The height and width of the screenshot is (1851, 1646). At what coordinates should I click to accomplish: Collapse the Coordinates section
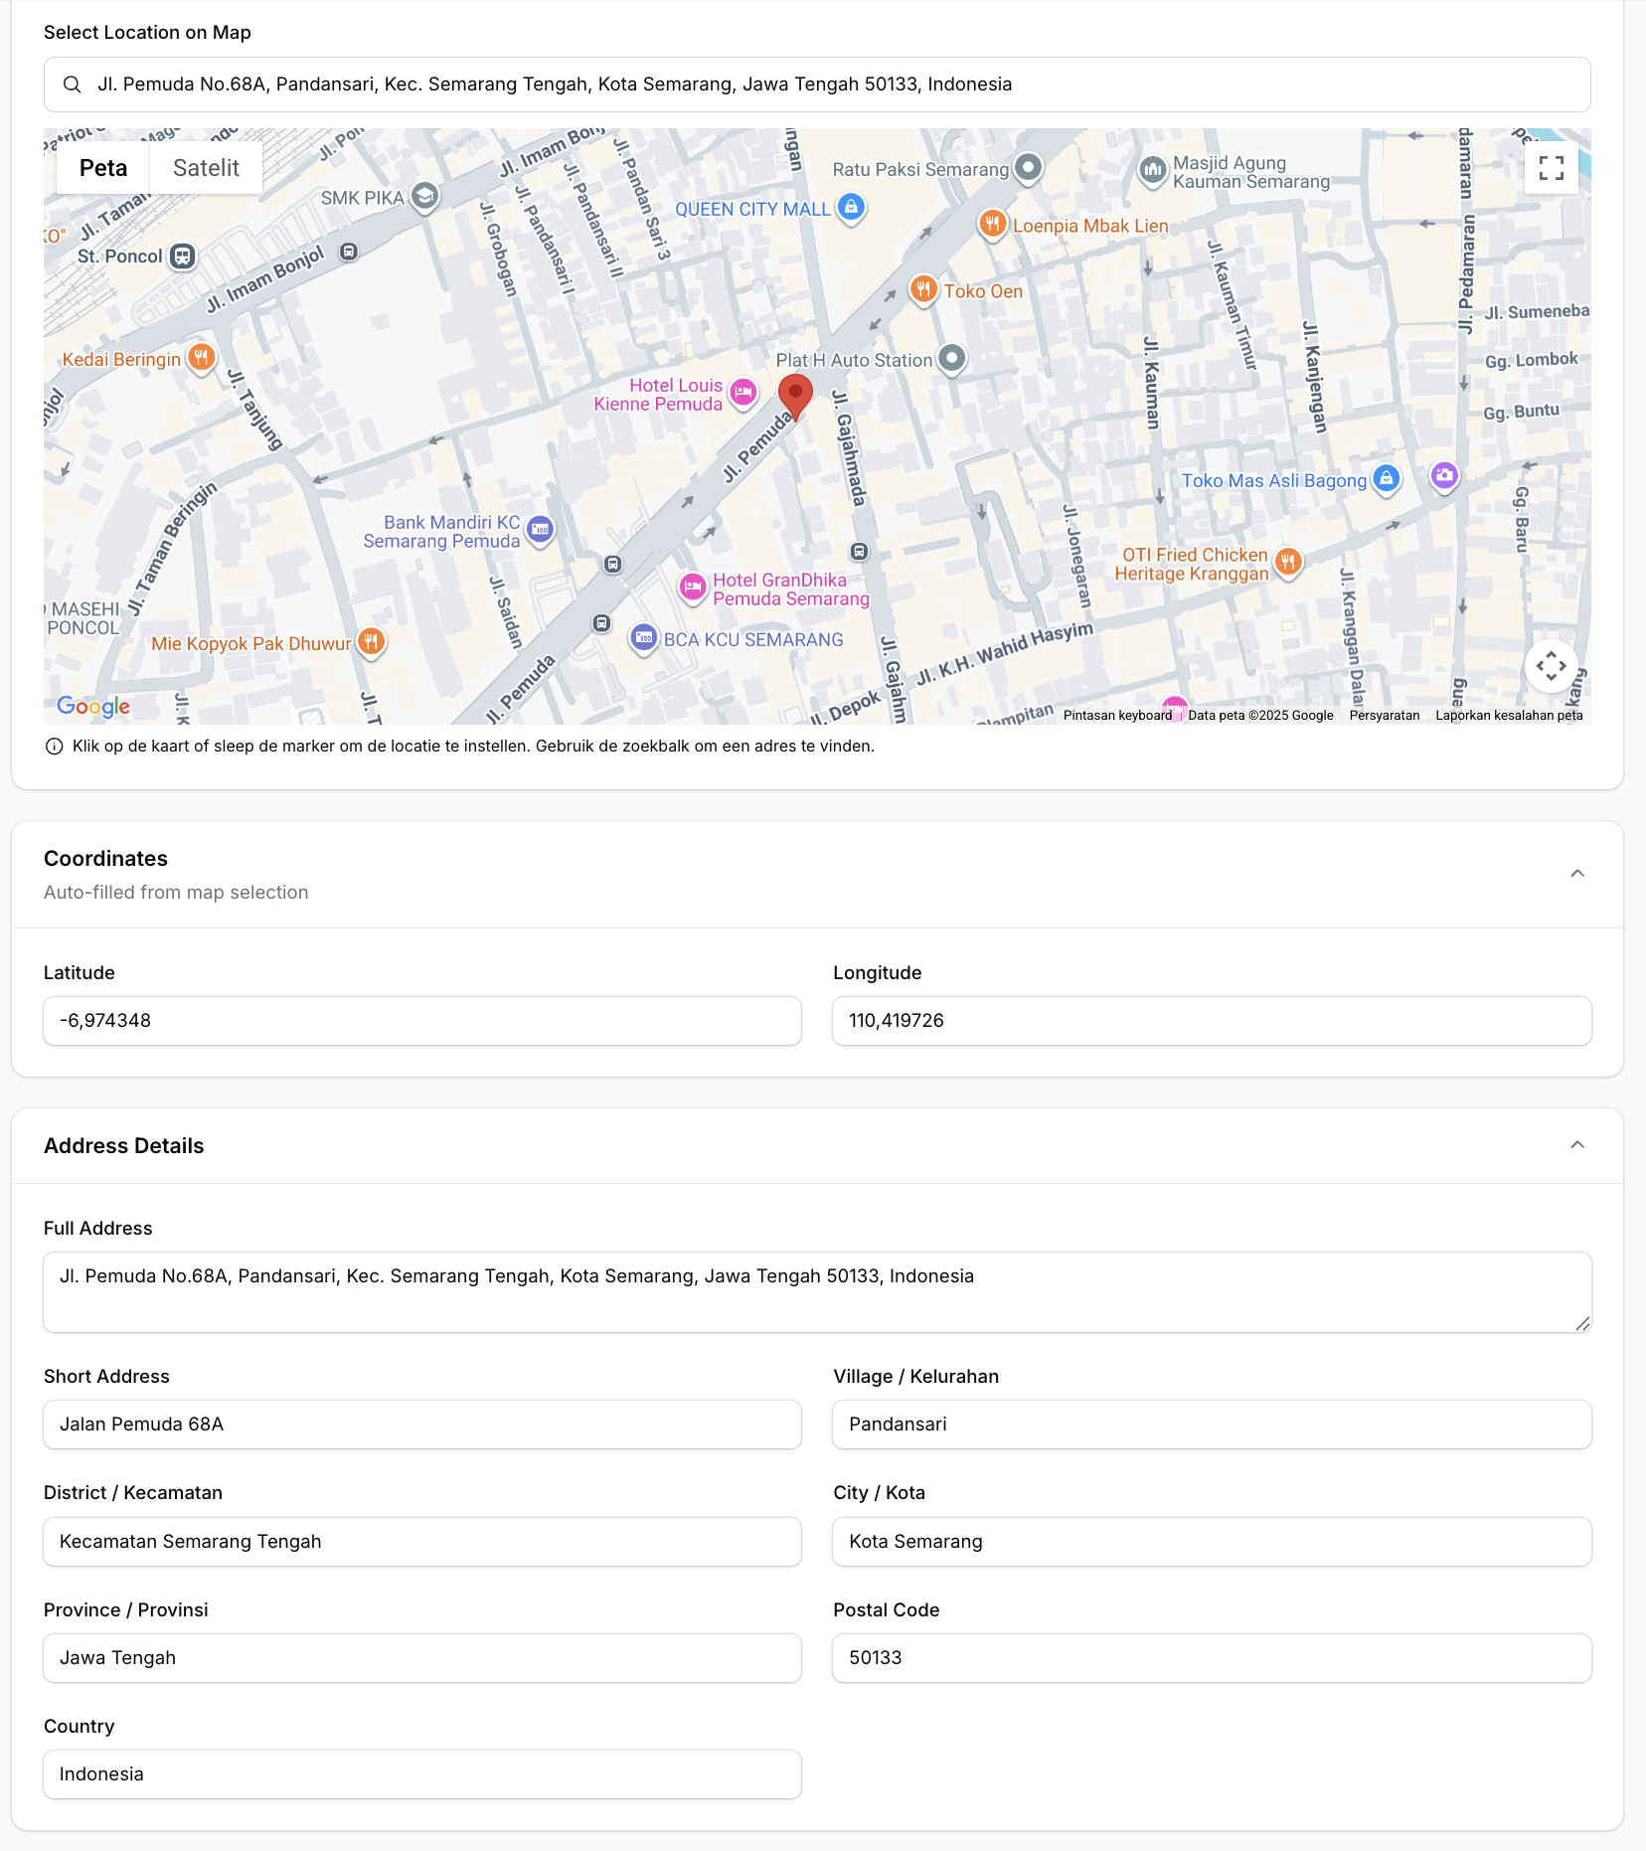click(x=1577, y=875)
